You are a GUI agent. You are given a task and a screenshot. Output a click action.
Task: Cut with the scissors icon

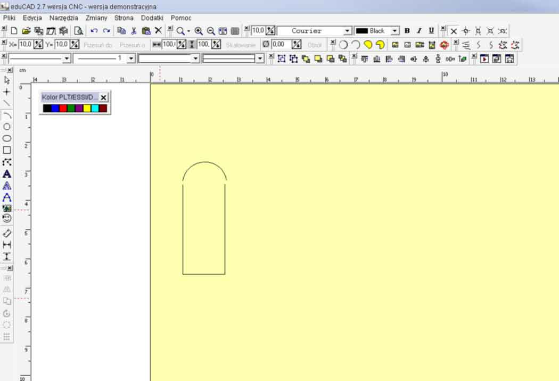134,31
